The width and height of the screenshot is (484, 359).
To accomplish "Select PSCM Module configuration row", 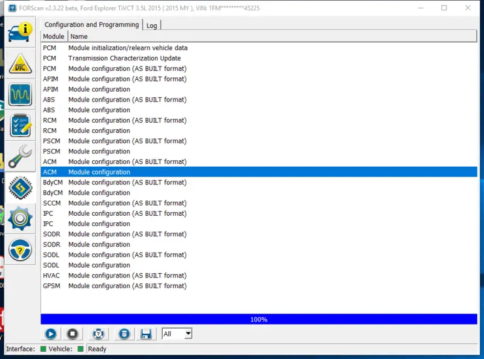I will 259,152.
